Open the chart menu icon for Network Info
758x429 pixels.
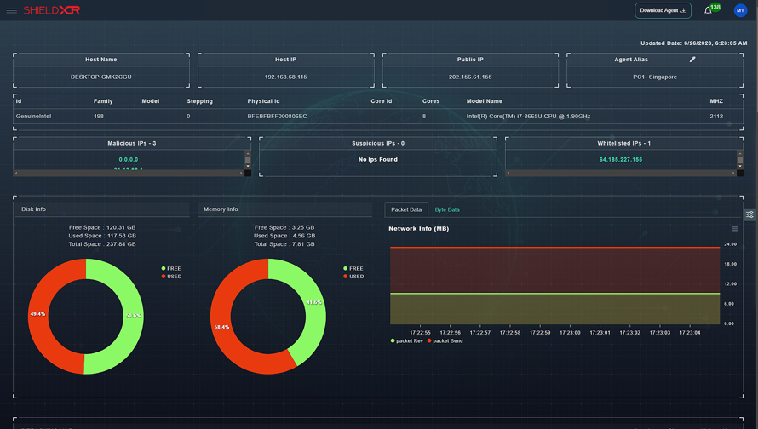point(734,229)
